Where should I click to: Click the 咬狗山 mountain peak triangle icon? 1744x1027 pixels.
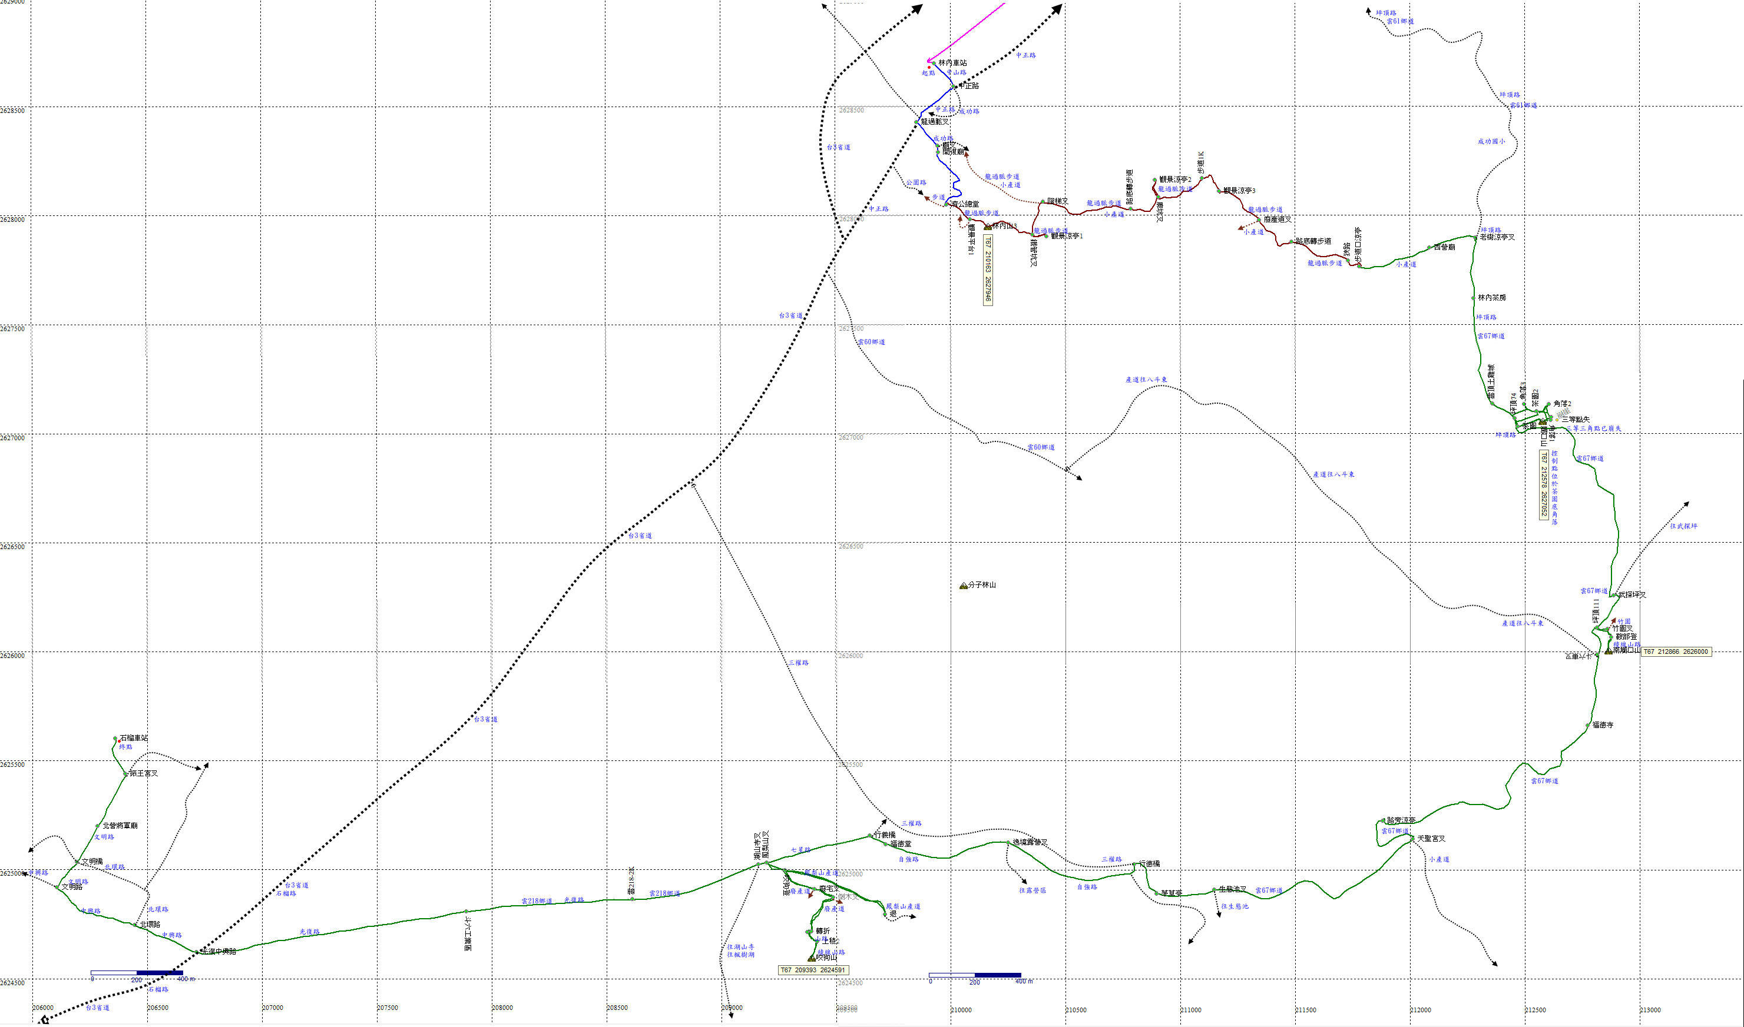tap(812, 959)
